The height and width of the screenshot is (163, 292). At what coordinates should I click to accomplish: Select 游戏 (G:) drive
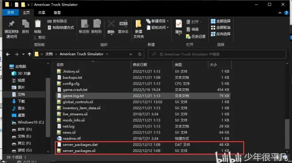22,150
